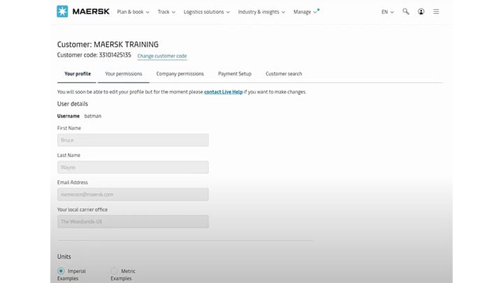Change language using EN selector
The image size is (503, 283).
tap(387, 12)
